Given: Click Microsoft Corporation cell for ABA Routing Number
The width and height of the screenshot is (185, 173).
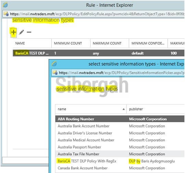Looking at the screenshot, I should click(148, 119).
